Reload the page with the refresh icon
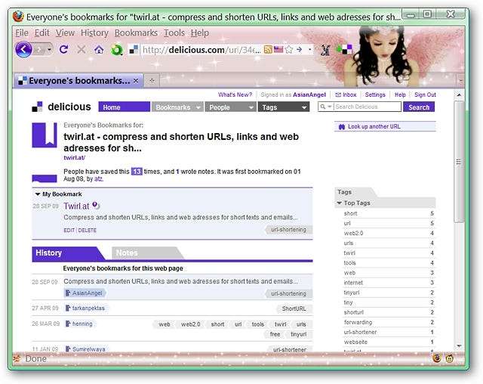 [x=63, y=50]
